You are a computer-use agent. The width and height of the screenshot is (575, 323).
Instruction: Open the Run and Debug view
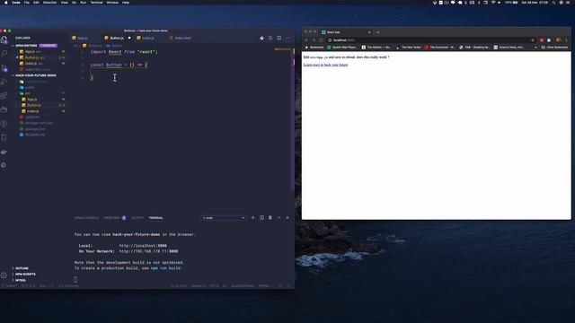[4, 82]
